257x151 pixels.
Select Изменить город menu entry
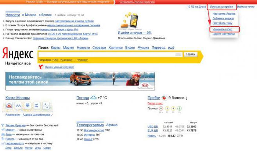point(222,29)
